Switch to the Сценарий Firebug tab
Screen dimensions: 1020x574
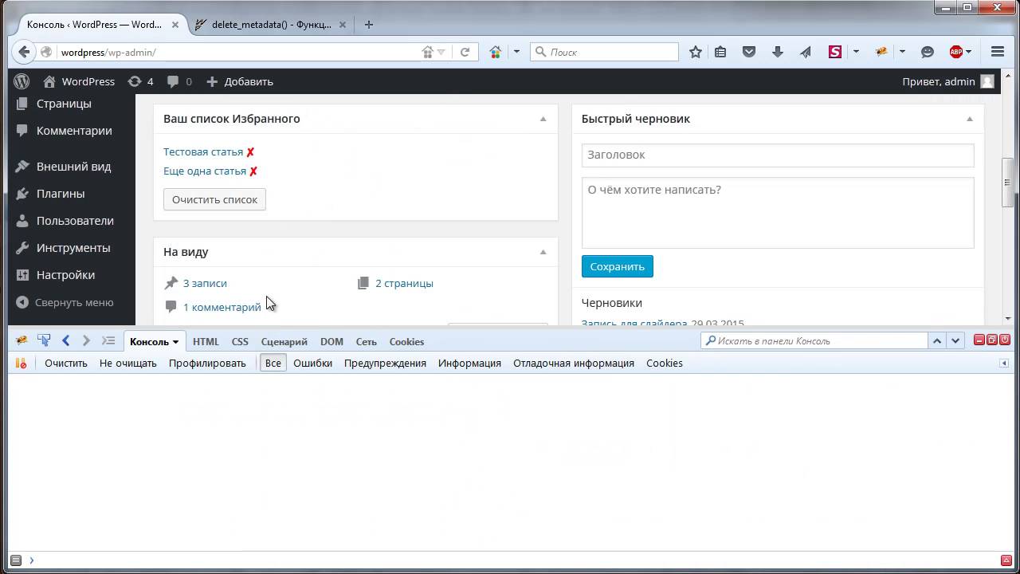[x=284, y=341]
